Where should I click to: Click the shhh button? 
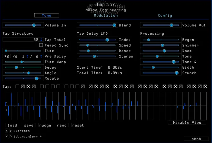196,139
